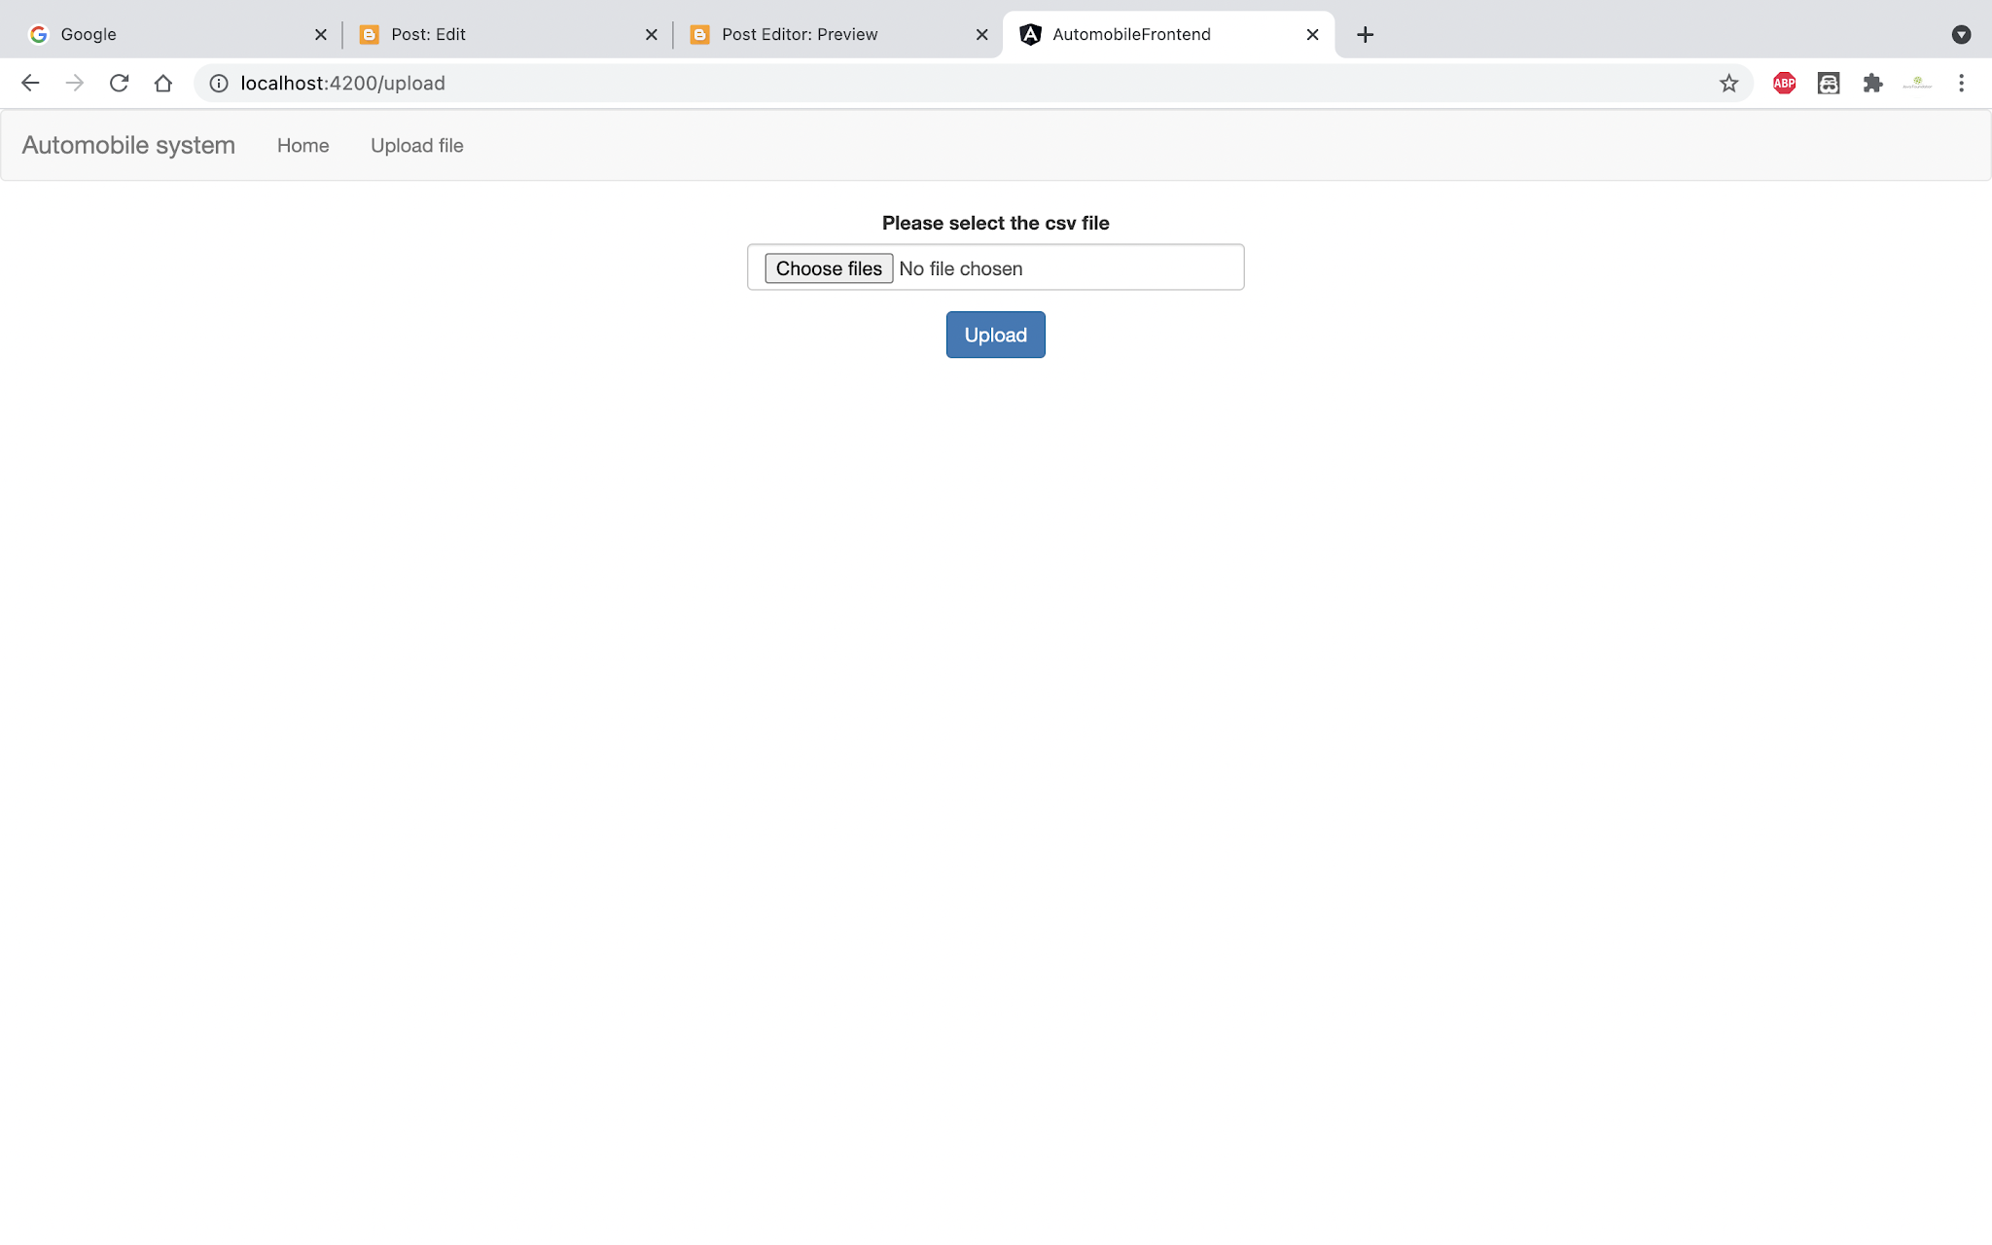
Task: Click Choose files to pick a CSV
Action: pyautogui.click(x=828, y=267)
